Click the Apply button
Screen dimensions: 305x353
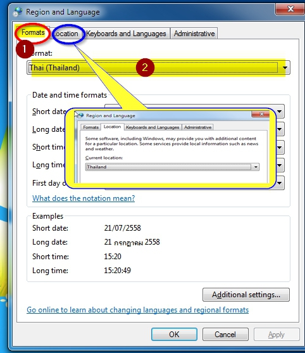click(x=277, y=335)
